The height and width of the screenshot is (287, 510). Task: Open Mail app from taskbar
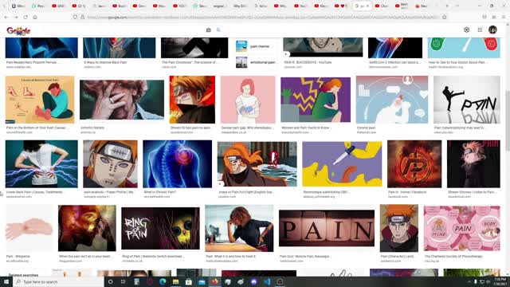[x=202, y=281]
